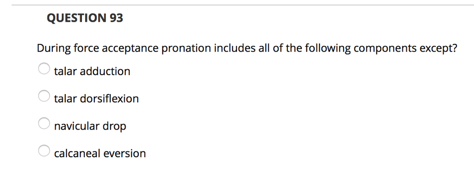Click the QUESTION 93 heading
The image size is (474, 185).
85,19
